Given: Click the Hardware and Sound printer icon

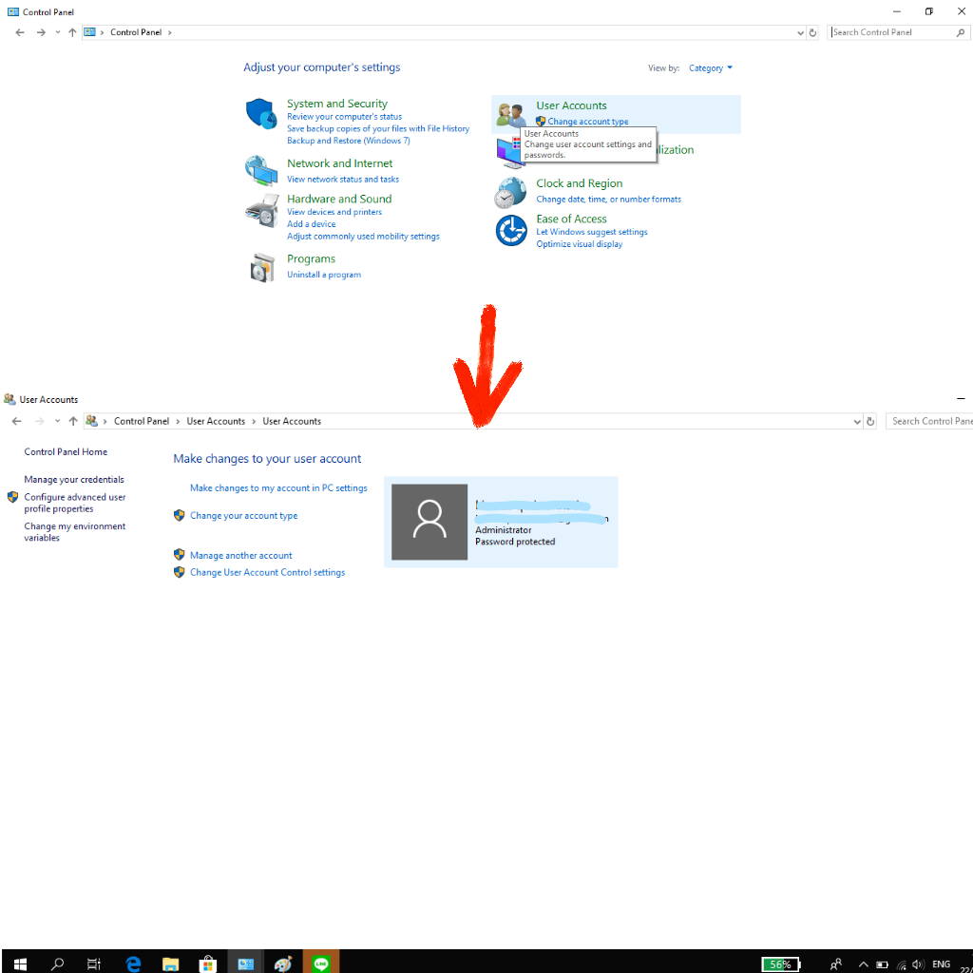Looking at the screenshot, I should (260, 209).
